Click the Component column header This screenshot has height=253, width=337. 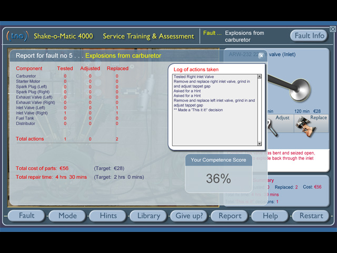29,69
